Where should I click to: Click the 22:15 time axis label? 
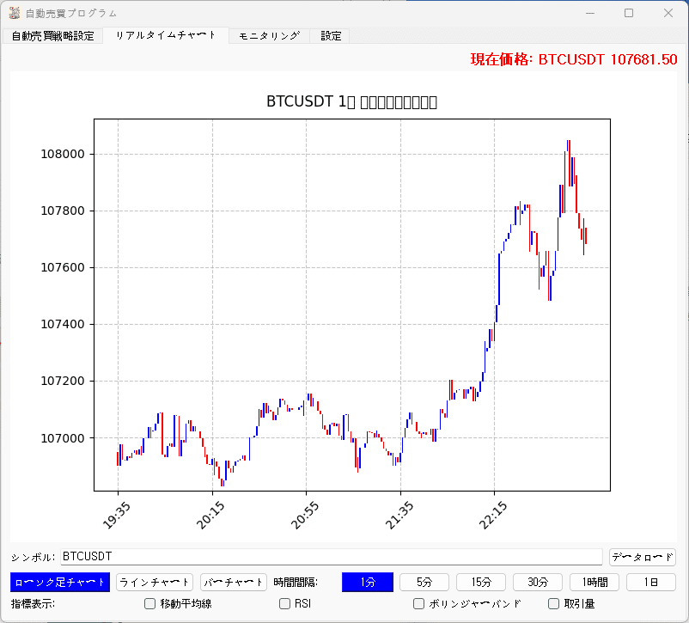492,516
